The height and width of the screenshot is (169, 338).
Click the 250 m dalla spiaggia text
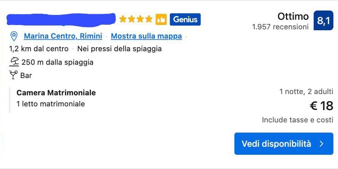pyautogui.click(x=57, y=62)
